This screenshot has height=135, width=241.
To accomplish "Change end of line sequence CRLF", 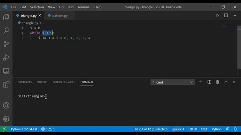I will click(204, 129).
